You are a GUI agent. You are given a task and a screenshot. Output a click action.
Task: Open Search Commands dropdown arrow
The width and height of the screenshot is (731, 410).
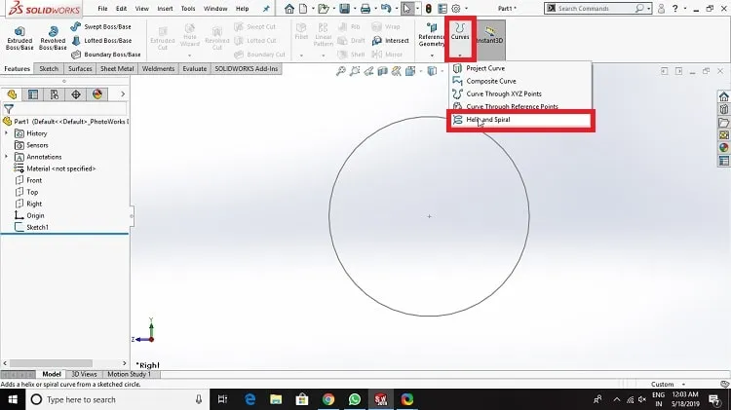(648, 9)
